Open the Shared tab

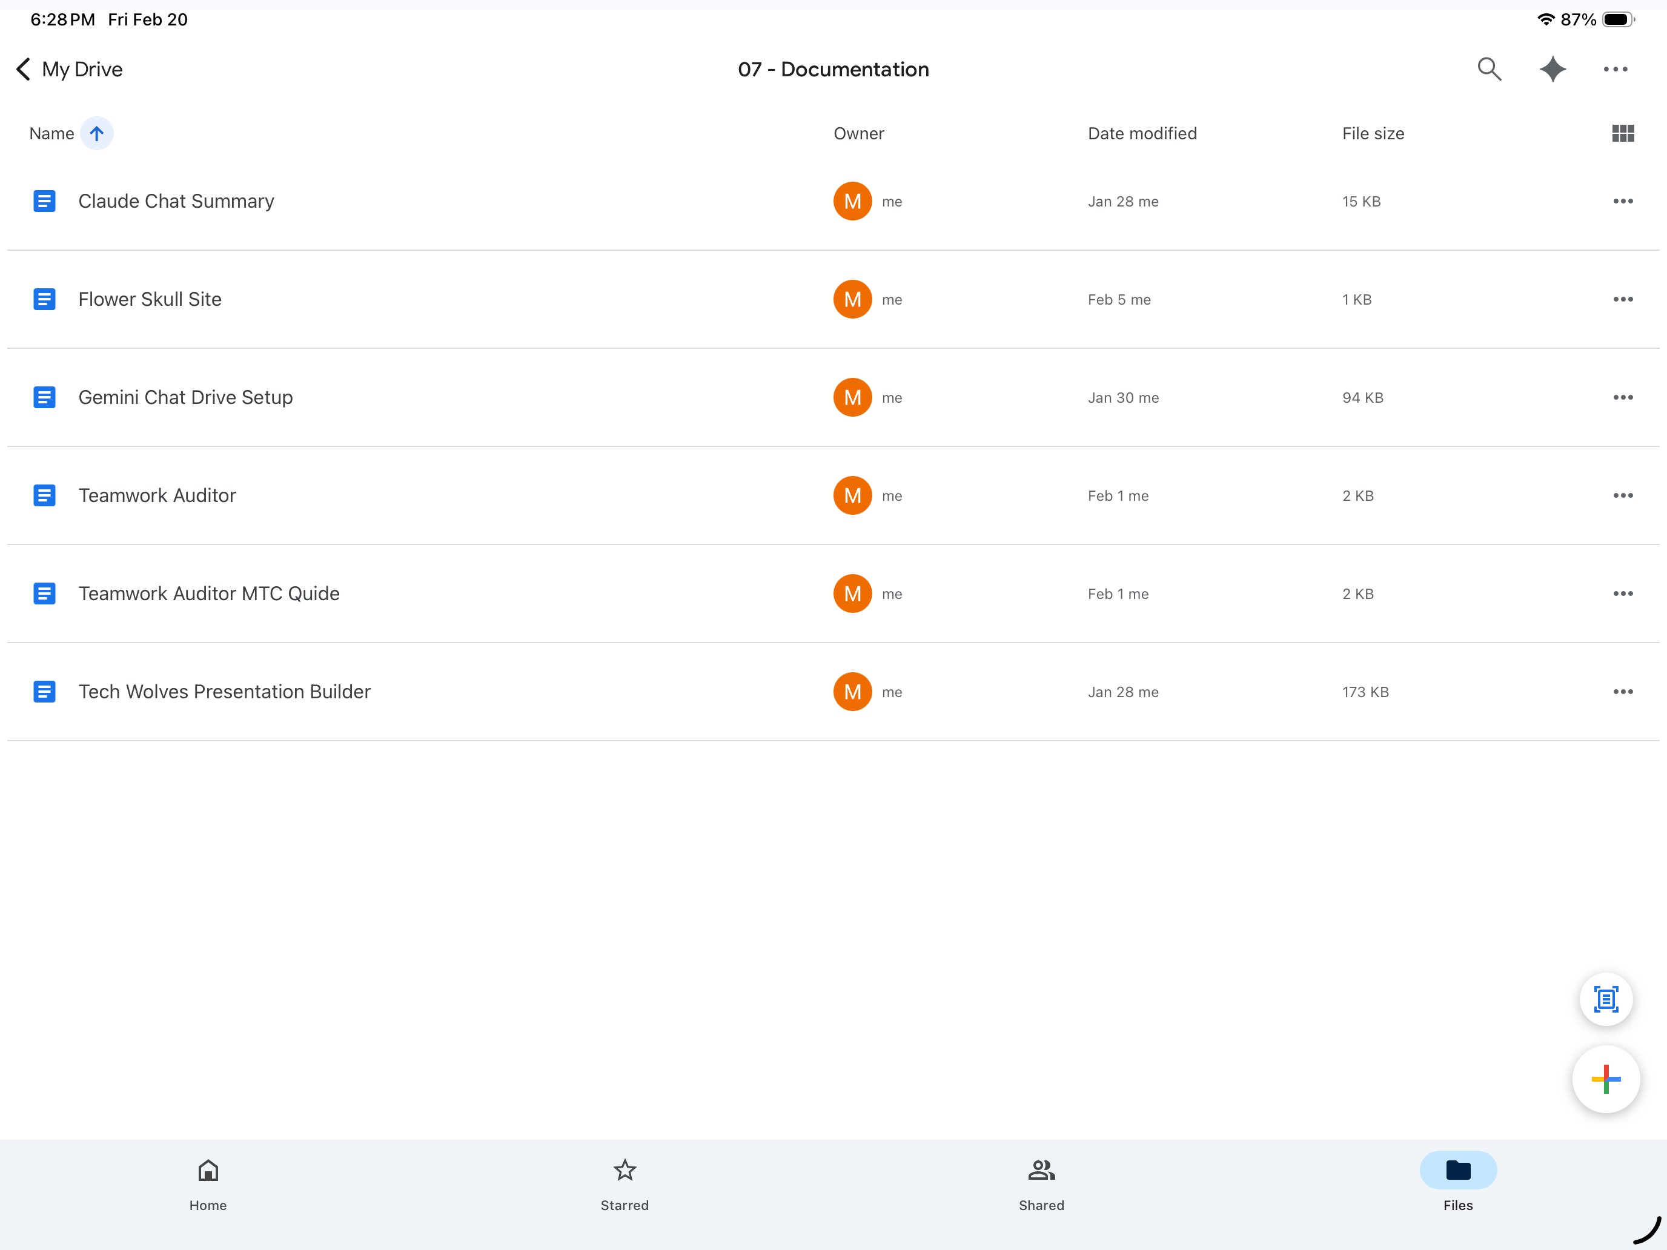tap(1041, 1184)
